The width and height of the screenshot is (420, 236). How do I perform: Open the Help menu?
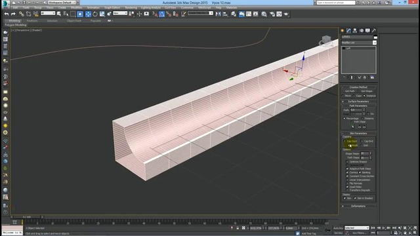(219, 8)
